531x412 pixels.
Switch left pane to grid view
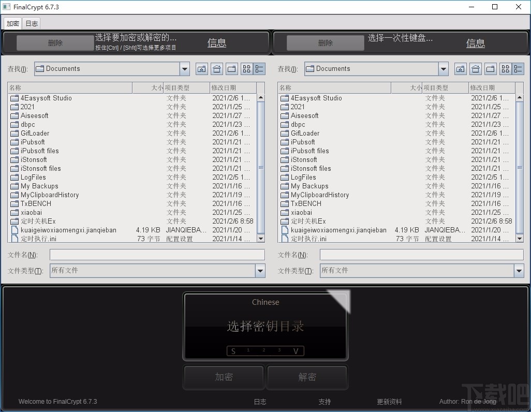pos(246,68)
